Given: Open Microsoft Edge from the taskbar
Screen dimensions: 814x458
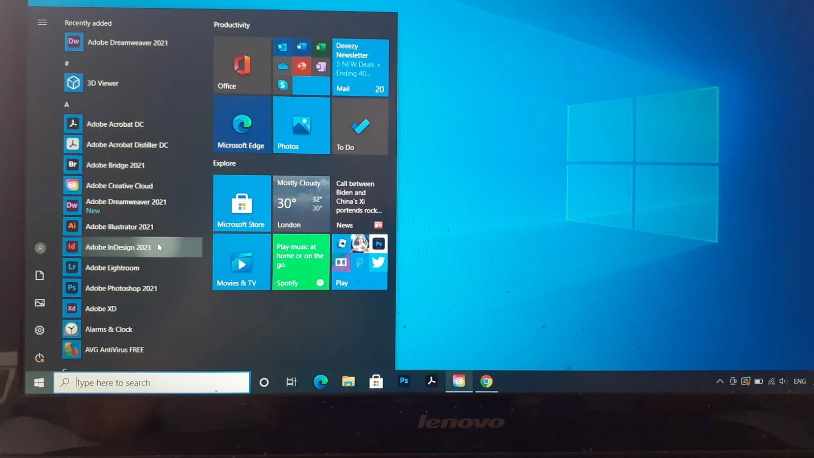Looking at the screenshot, I should [x=321, y=381].
